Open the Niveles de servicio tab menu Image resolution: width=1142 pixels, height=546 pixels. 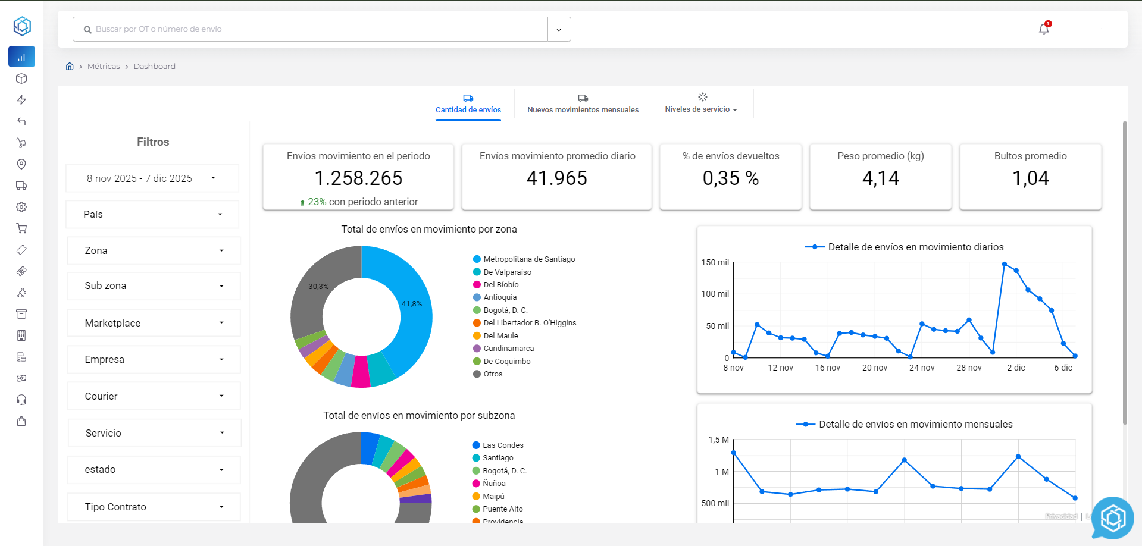(701, 104)
